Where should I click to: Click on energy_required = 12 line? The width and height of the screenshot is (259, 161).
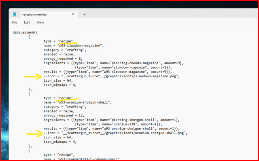64,115
